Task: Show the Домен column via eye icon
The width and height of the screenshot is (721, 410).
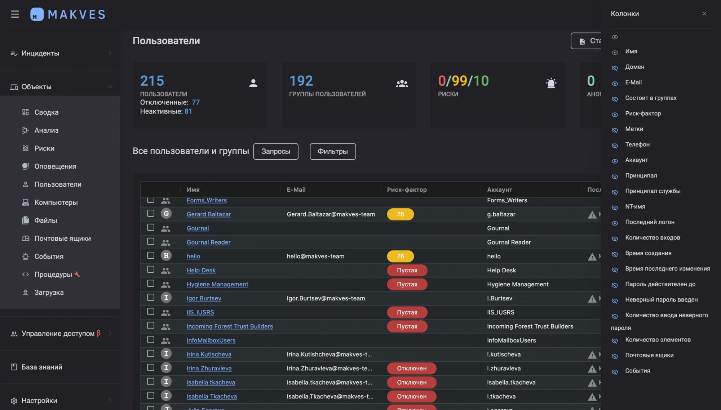Action: pos(615,68)
